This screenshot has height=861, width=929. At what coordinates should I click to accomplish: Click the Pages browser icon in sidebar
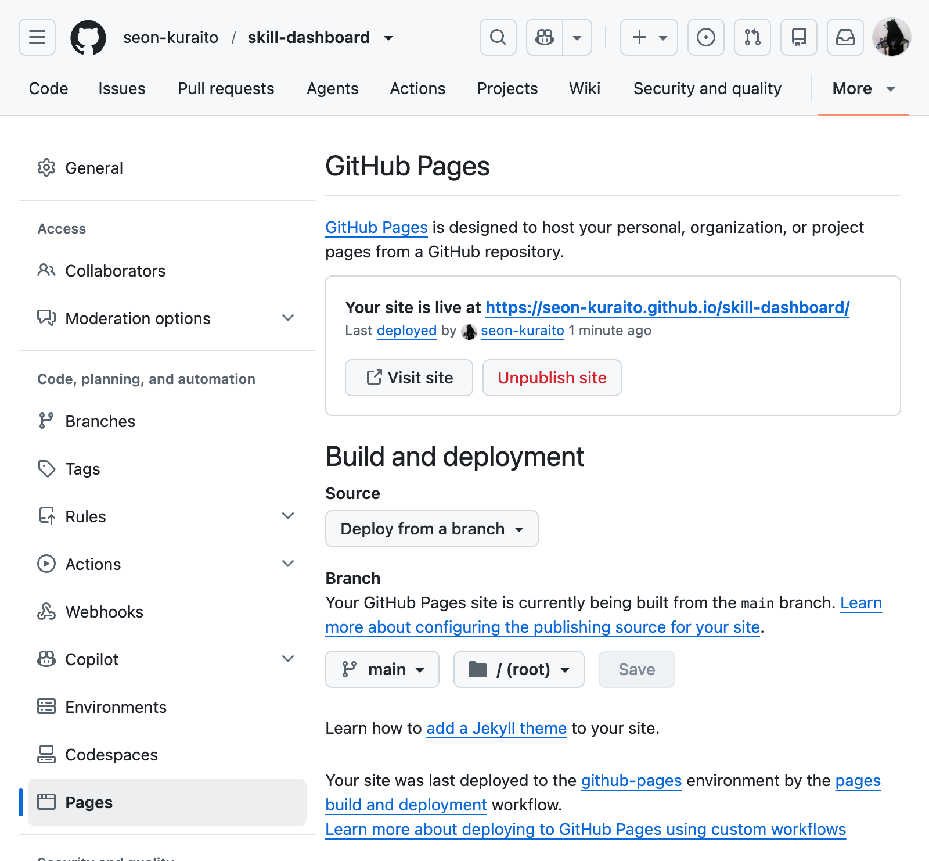pyautogui.click(x=46, y=802)
